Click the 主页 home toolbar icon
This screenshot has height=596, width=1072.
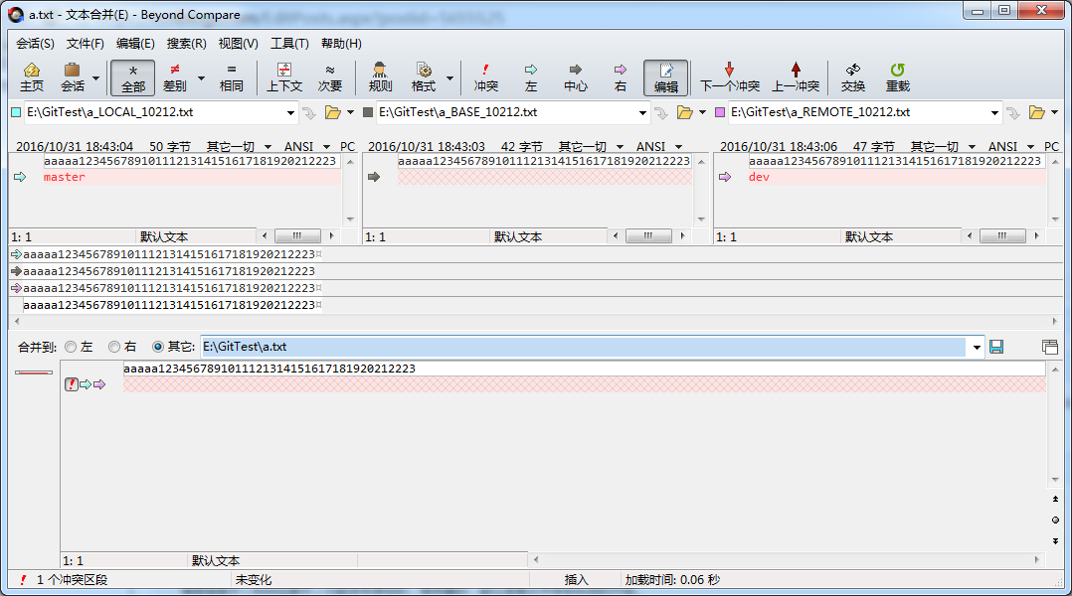pyautogui.click(x=32, y=76)
